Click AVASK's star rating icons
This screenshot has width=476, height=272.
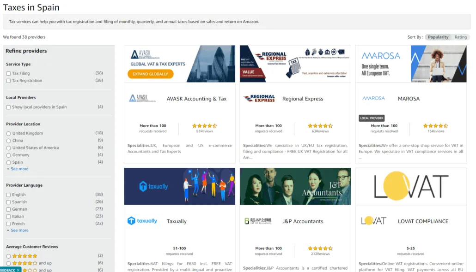(205, 126)
